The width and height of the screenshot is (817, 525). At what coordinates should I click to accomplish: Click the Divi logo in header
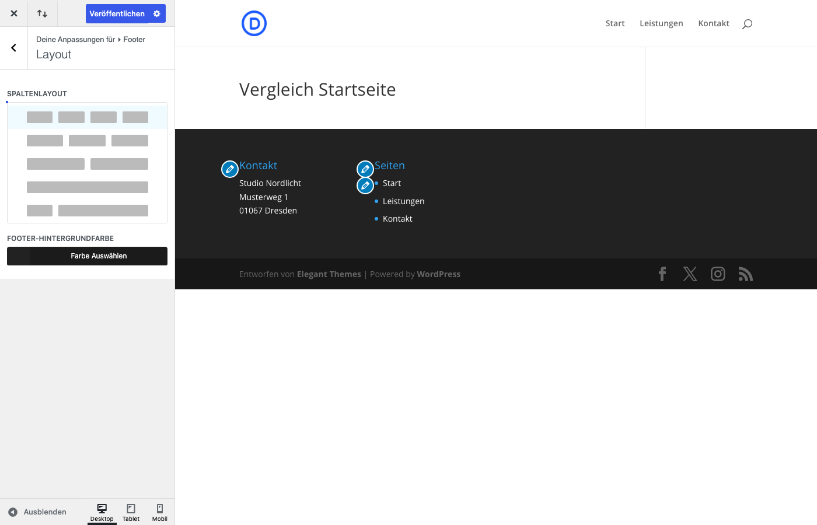[254, 23]
